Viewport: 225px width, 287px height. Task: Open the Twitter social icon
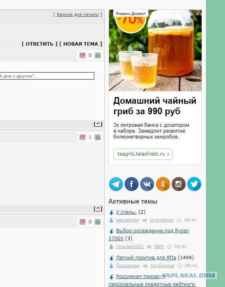point(194,184)
